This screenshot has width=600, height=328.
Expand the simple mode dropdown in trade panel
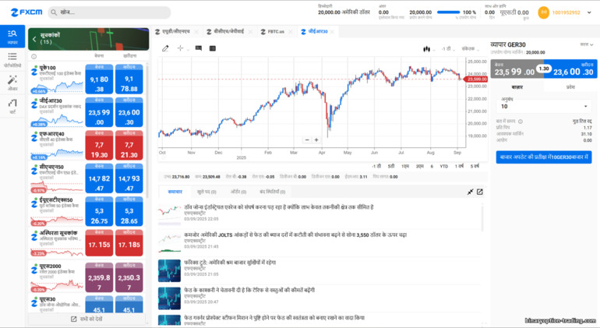pyautogui.click(x=586, y=44)
